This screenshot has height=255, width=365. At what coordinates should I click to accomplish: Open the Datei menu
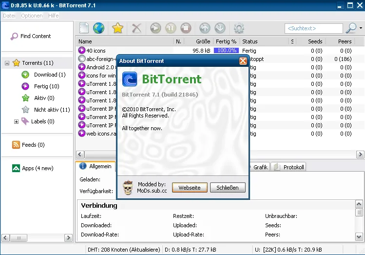[9, 16]
